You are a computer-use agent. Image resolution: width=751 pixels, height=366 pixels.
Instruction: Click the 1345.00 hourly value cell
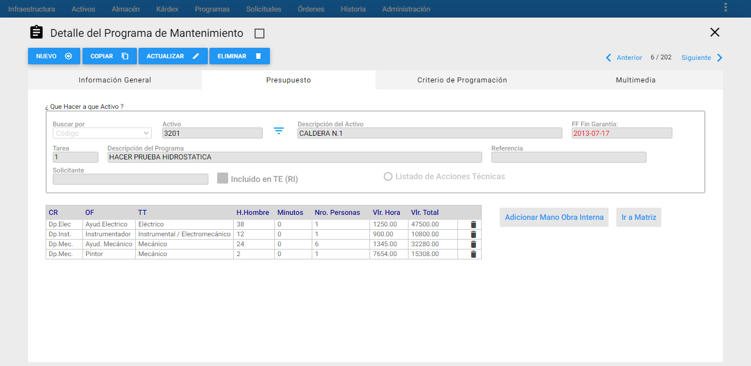(390, 244)
